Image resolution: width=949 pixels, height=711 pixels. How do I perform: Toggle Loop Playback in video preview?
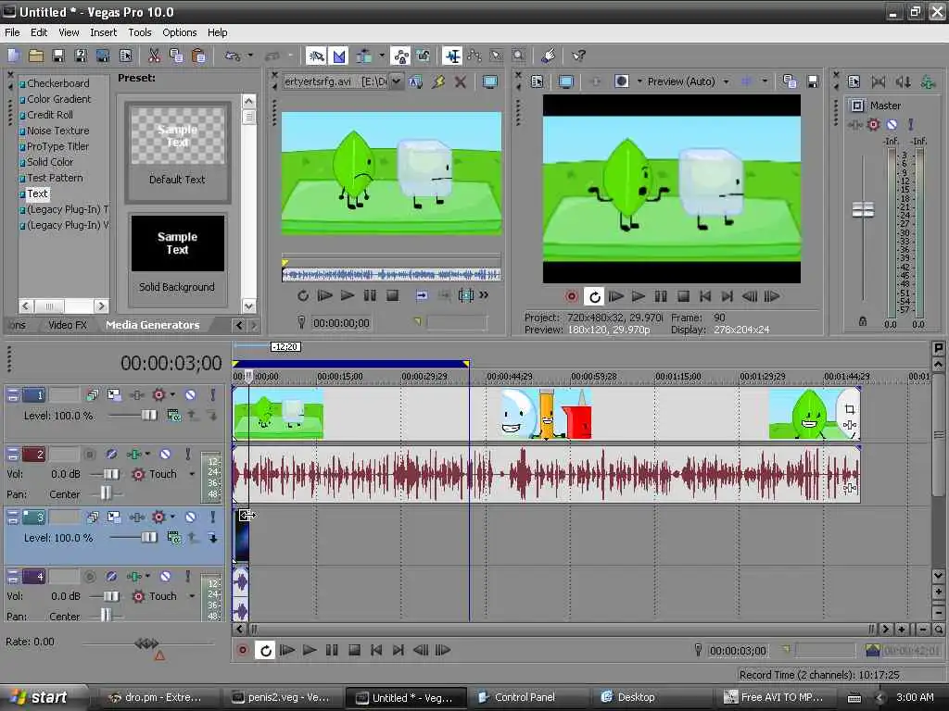(x=594, y=296)
